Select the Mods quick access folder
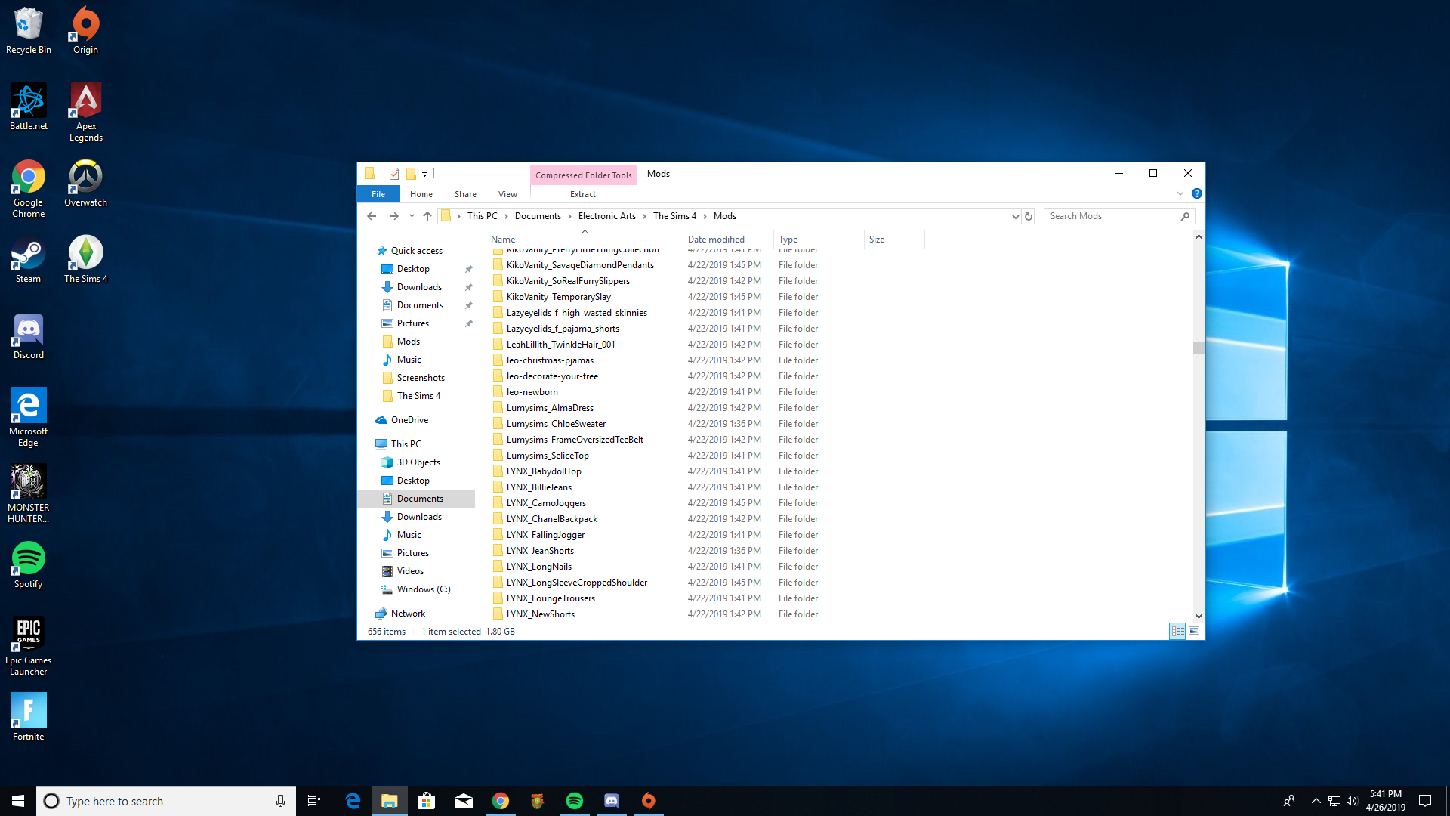Viewport: 1450px width, 816px height. tap(407, 341)
